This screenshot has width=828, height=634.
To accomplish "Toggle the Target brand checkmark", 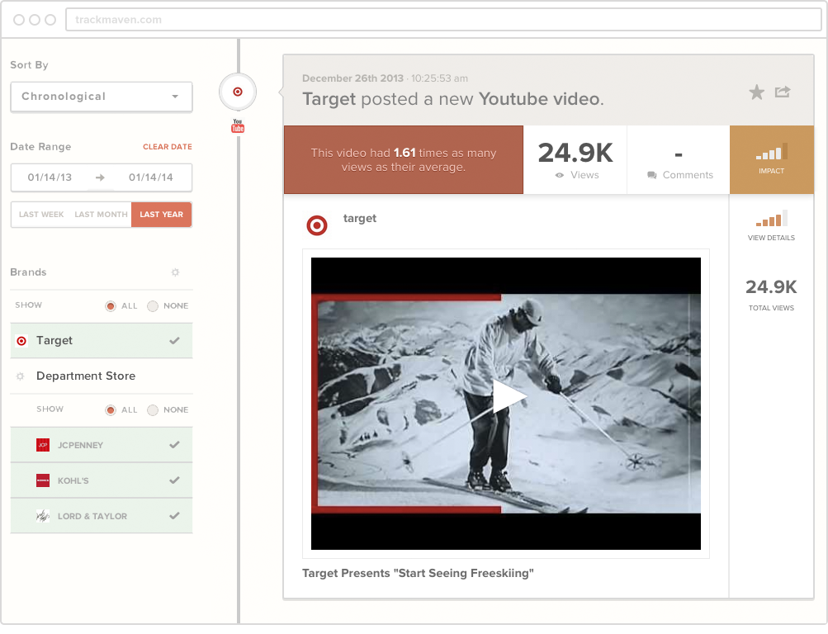I will tap(174, 340).
